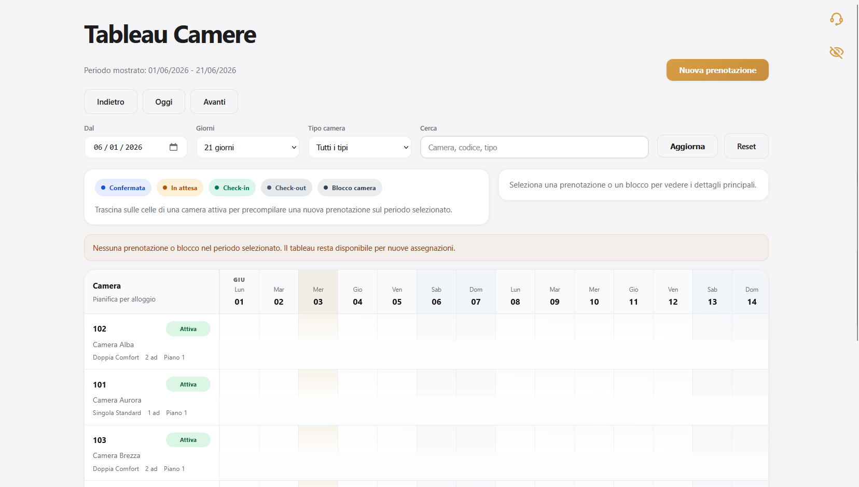The height and width of the screenshot is (487, 859).
Task: Click the Nuova prenotazione button
Action: tap(717, 70)
